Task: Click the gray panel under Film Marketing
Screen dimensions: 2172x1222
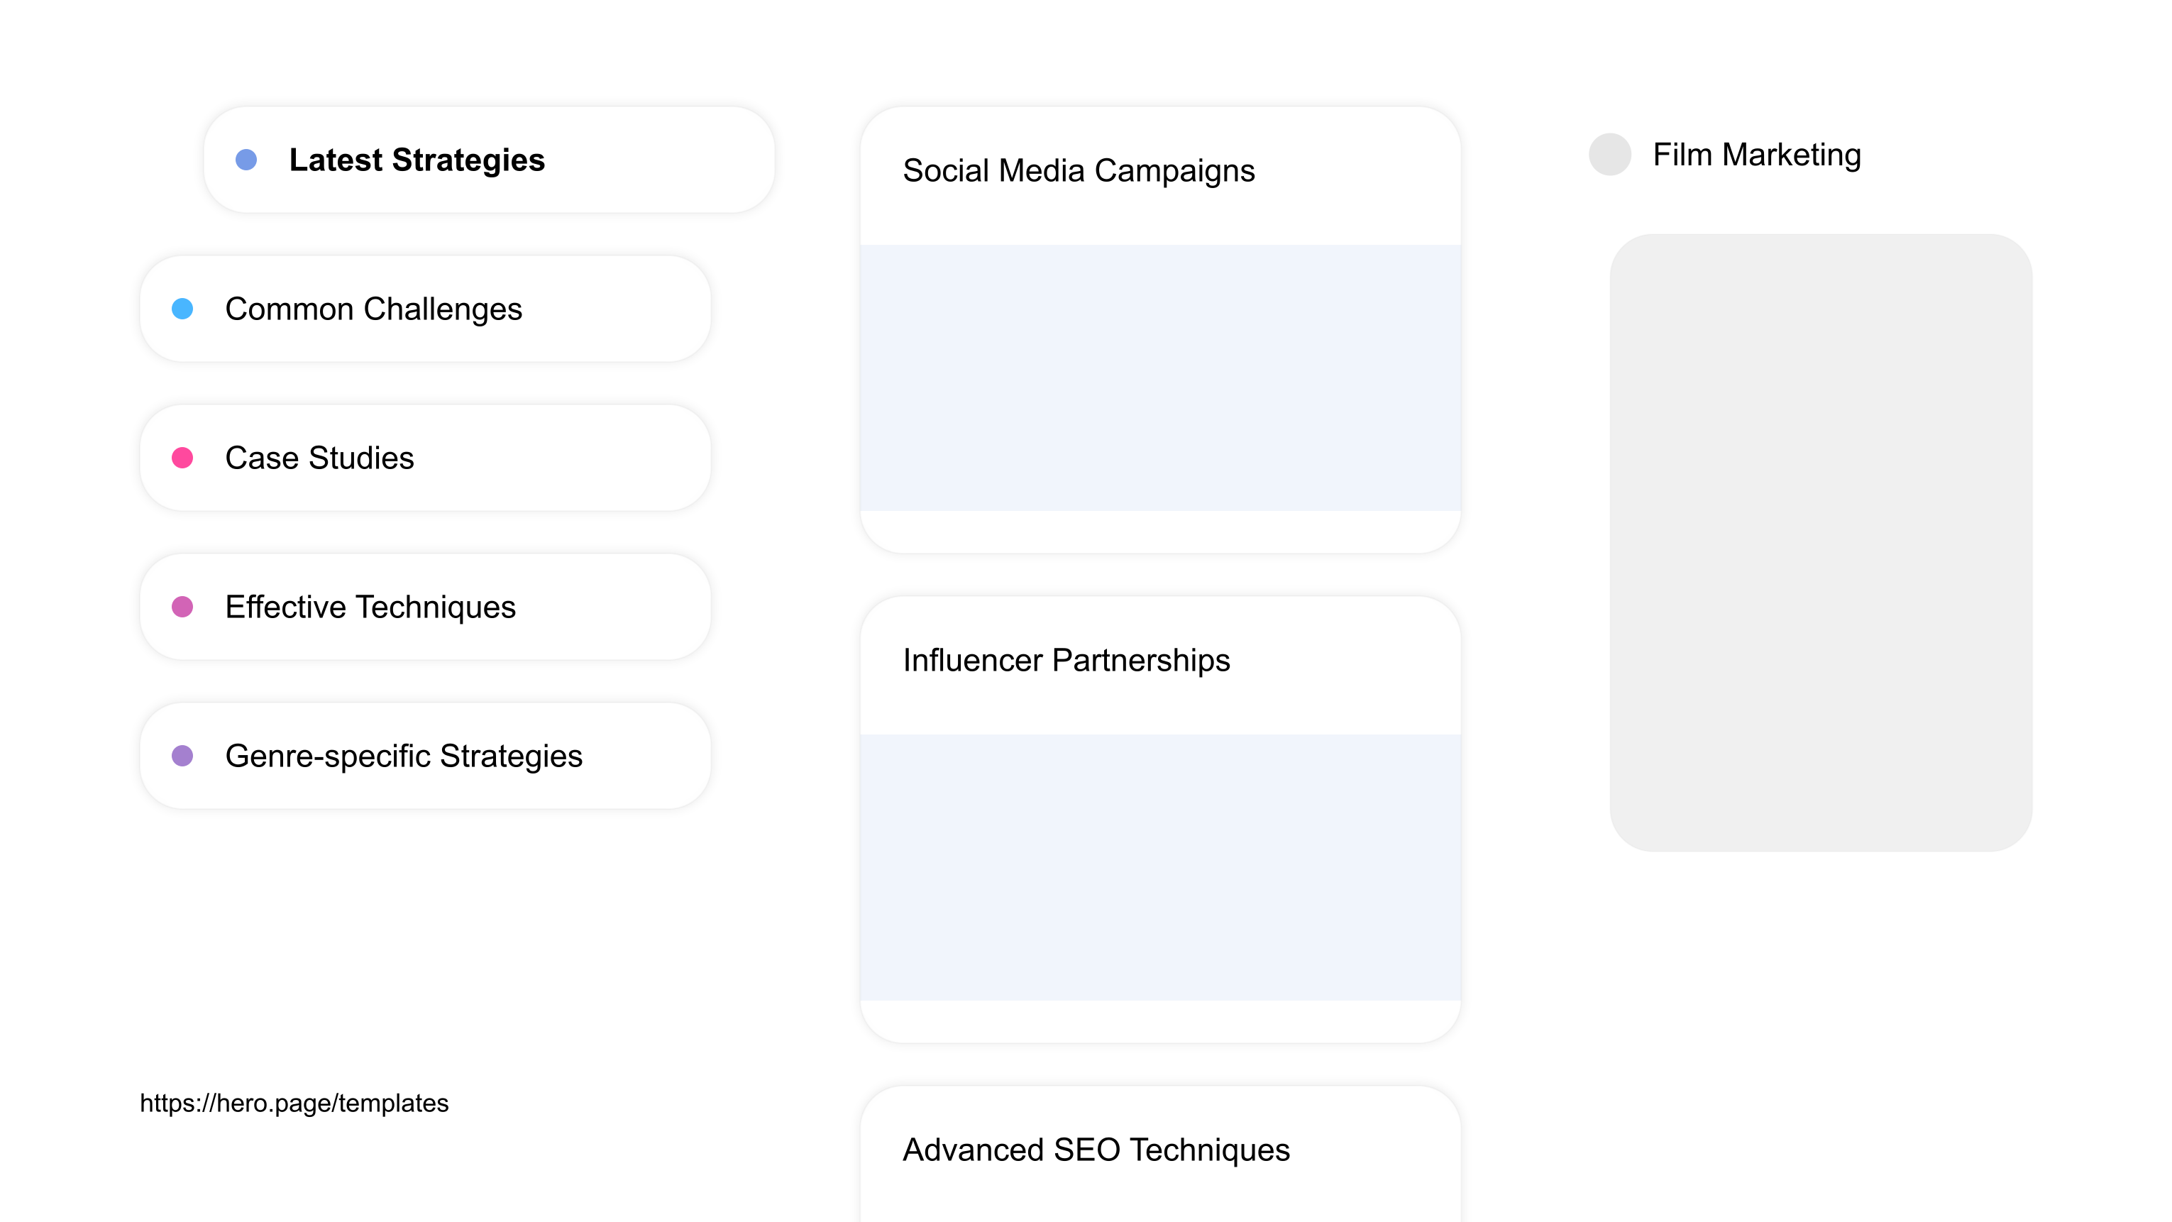Action: pos(1820,542)
